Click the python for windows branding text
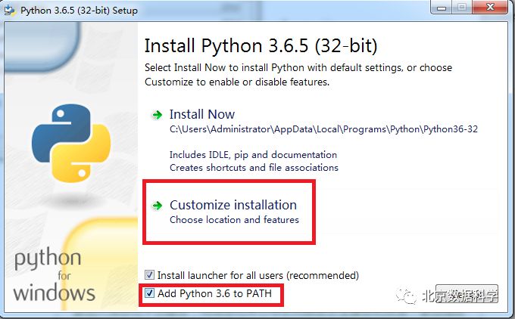 tap(55, 277)
